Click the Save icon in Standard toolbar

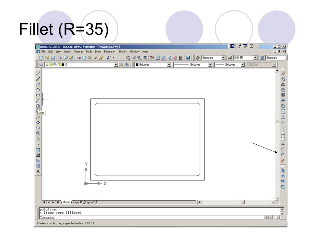[53, 58]
